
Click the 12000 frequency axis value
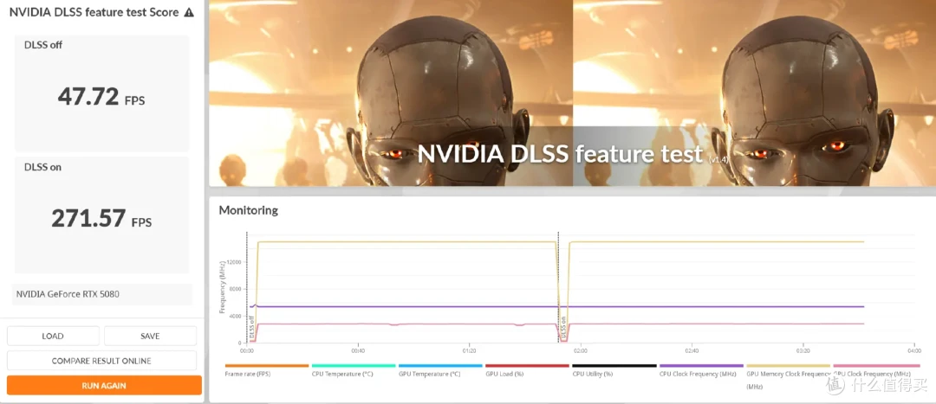coord(234,262)
